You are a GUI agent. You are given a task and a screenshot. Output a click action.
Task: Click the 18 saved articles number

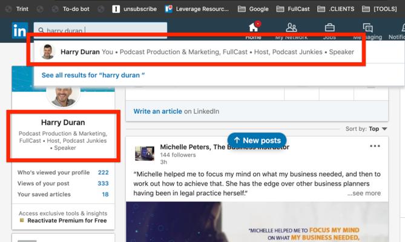[105, 194]
